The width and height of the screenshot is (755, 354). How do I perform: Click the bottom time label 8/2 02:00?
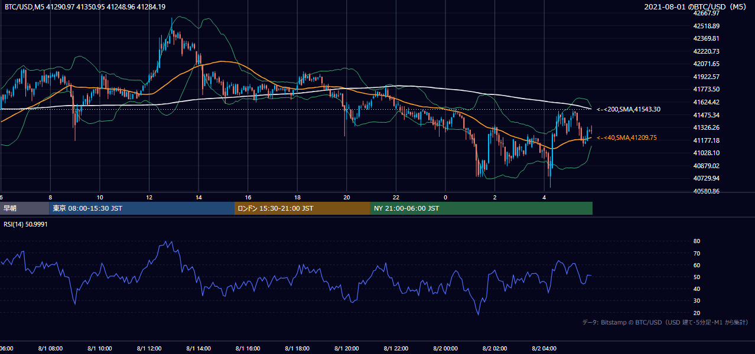[495, 349]
